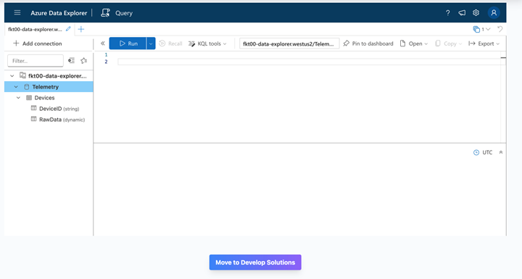
Task: Click the undo arrow icon near tabs
Action: 500,29
